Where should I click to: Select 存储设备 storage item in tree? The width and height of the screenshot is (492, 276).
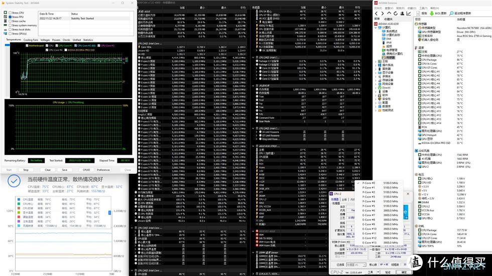(386, 80)
